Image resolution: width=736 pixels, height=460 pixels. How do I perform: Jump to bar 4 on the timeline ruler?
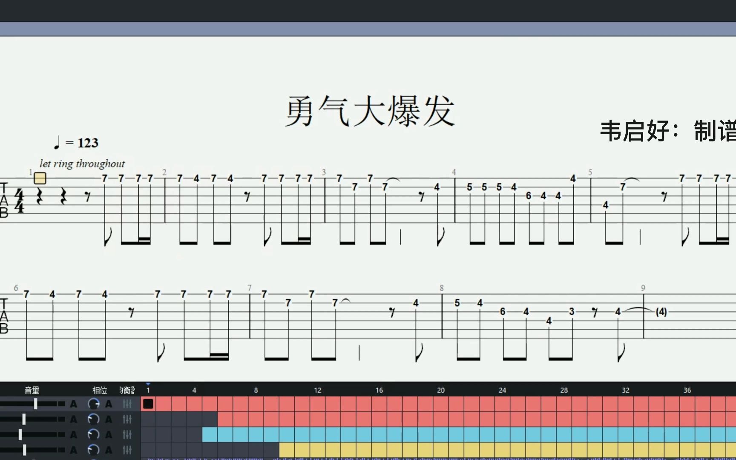click(194, 390)
